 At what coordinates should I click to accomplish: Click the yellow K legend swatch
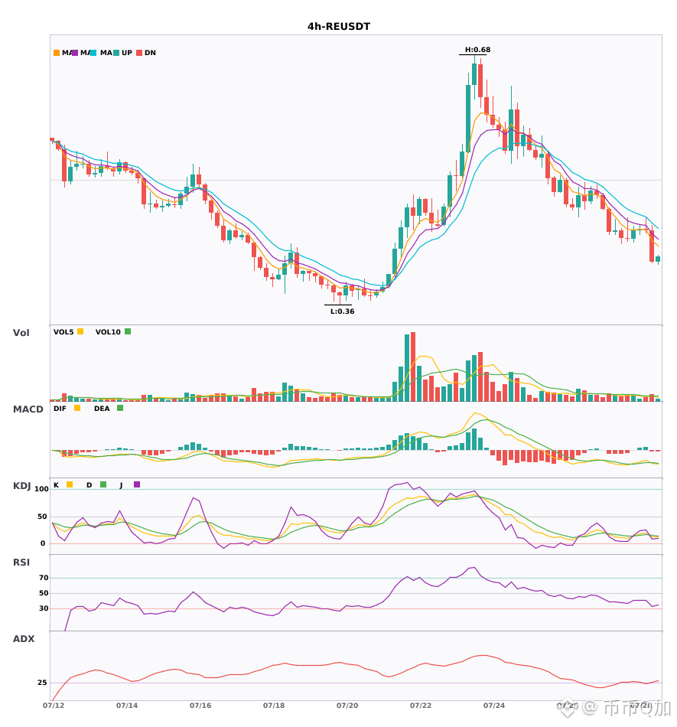coord(70,484)
